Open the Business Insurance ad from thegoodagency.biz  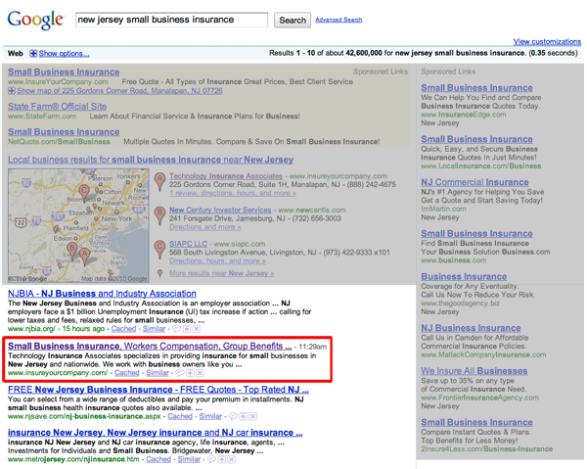coord(464,277)
